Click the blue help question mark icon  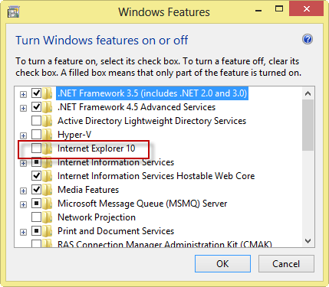308,40
